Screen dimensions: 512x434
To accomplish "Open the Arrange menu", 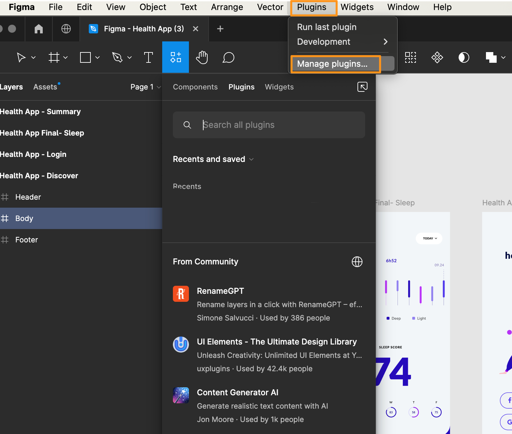I will click(227, 7).
